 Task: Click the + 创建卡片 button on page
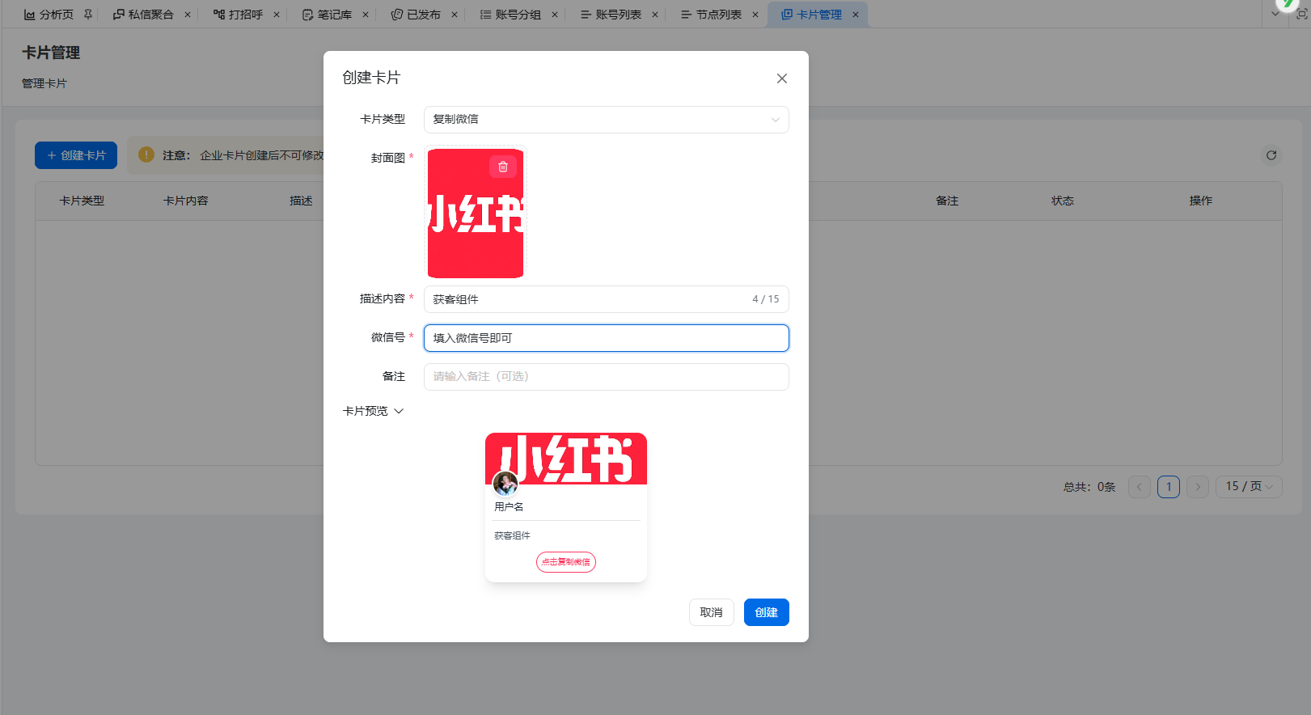(x=76, y=155)
